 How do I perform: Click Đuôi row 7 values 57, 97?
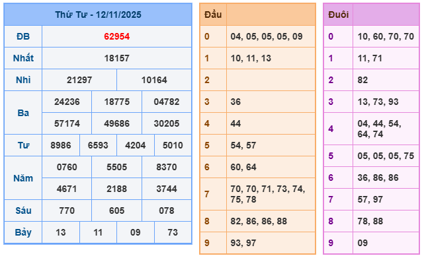(370, 199)
